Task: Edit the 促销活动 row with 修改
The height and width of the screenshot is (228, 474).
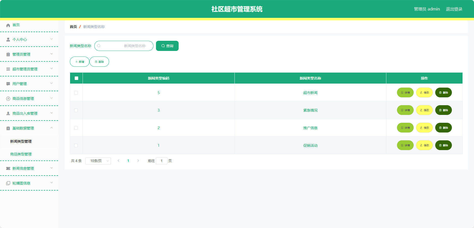Action: click(x=424, y=145)
